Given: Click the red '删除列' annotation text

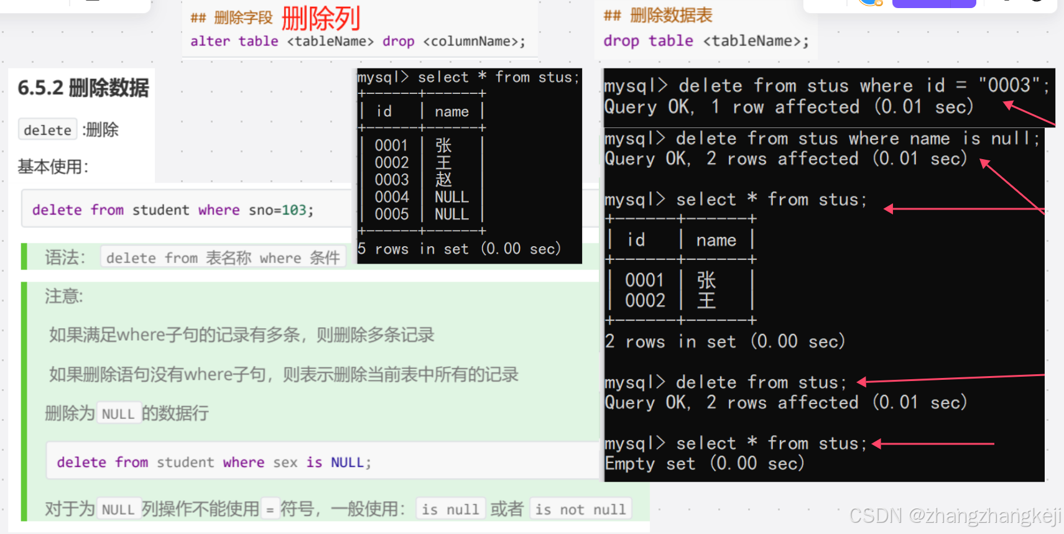Looking at the screenshot, I should [321, 18].
